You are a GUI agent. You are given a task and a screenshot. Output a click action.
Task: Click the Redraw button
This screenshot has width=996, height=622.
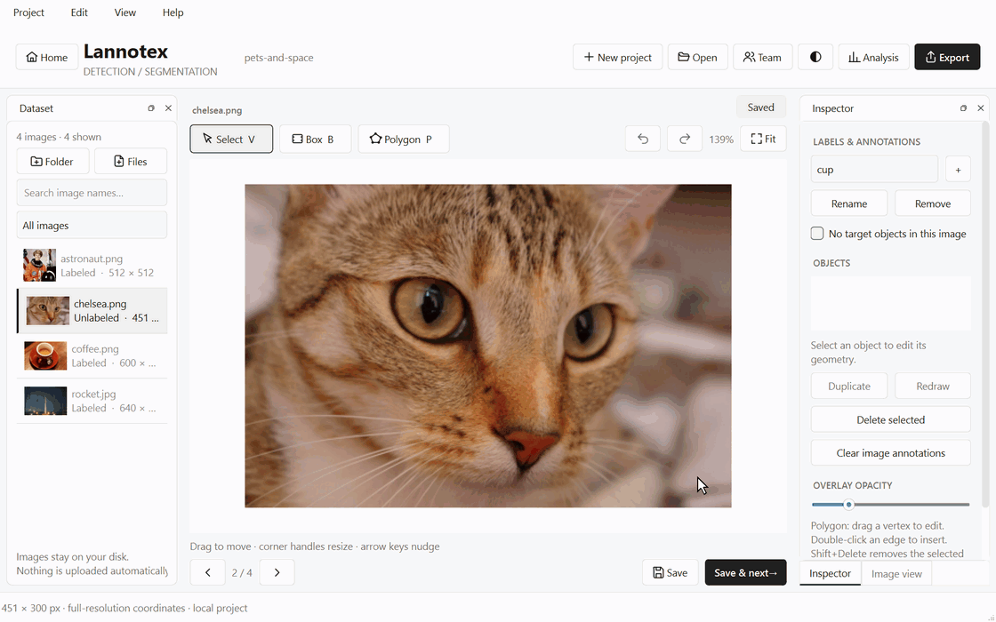point(933,386)
